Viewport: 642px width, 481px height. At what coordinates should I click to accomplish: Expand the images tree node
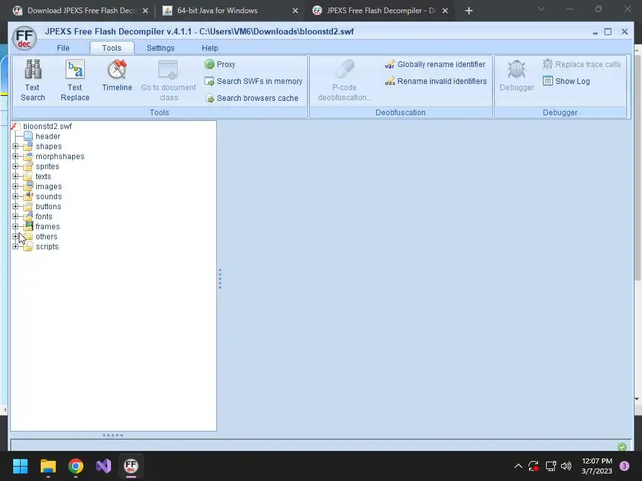[16, 187]
